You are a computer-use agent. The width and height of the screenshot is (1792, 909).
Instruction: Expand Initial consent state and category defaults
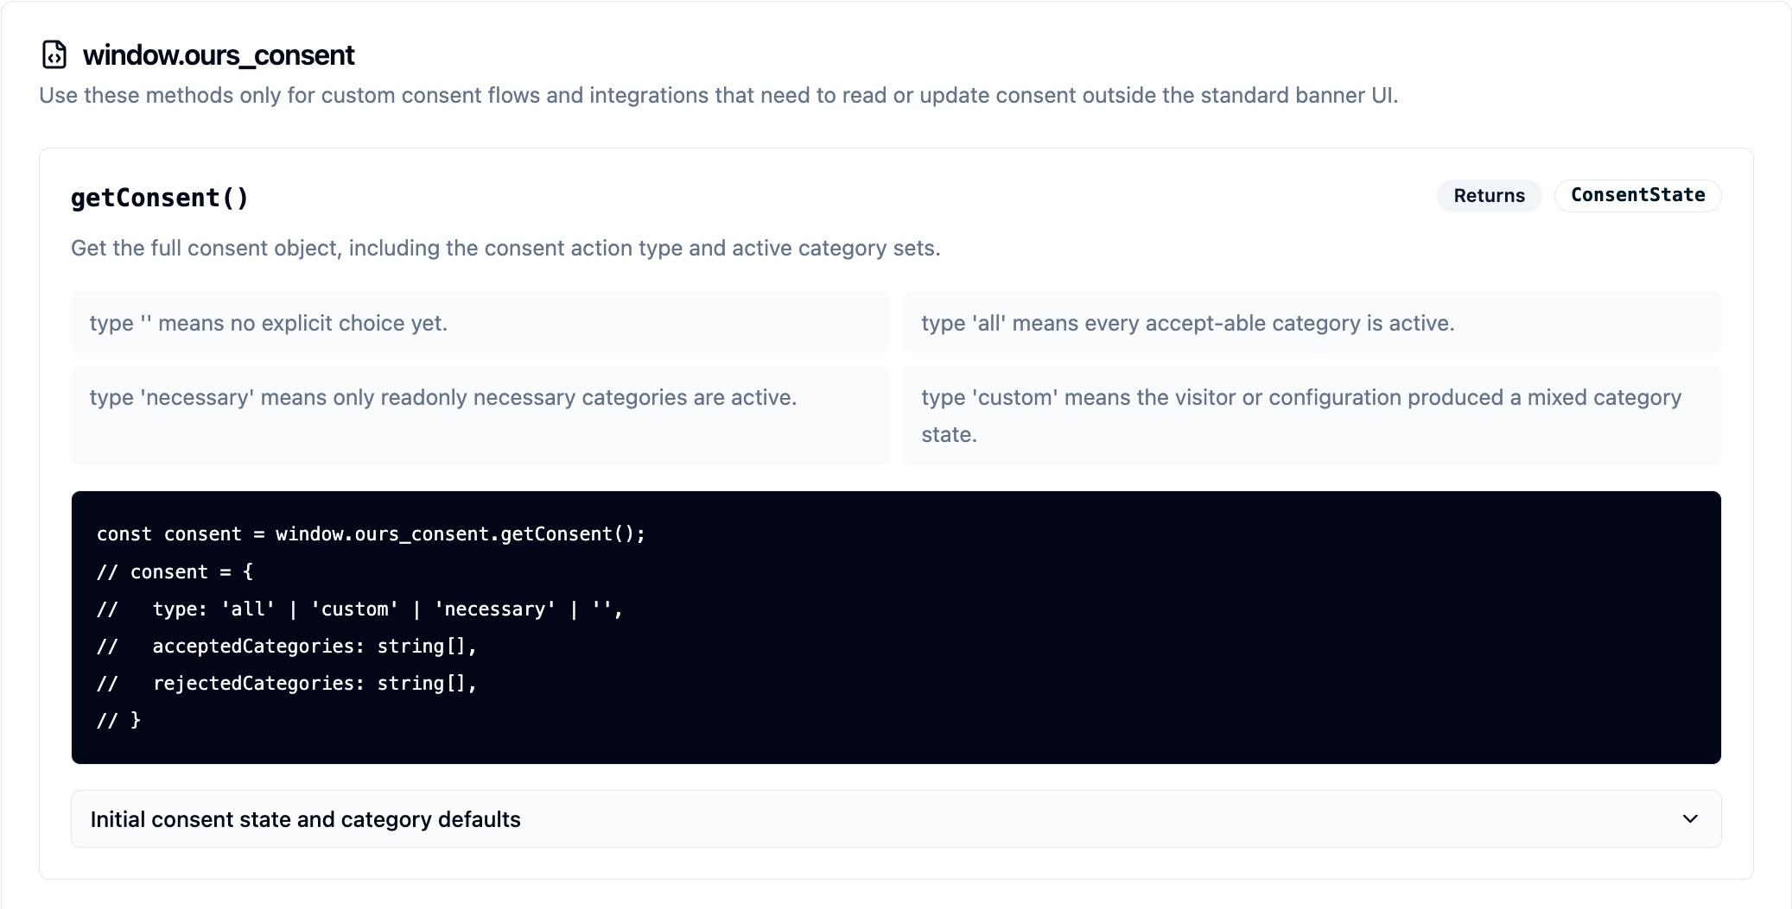click(x=896, y=818)
